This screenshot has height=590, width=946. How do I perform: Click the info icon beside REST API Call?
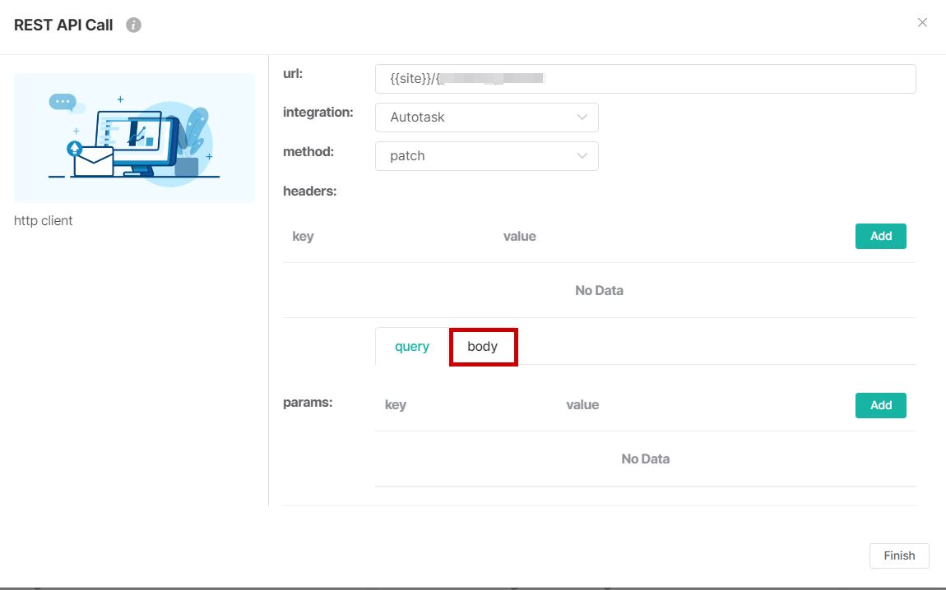tap(133, 25)
